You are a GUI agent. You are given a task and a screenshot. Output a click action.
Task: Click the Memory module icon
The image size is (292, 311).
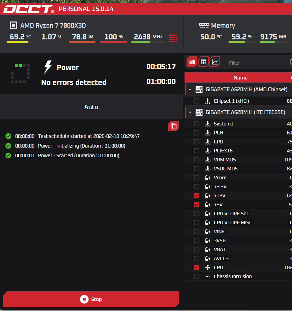204,25
